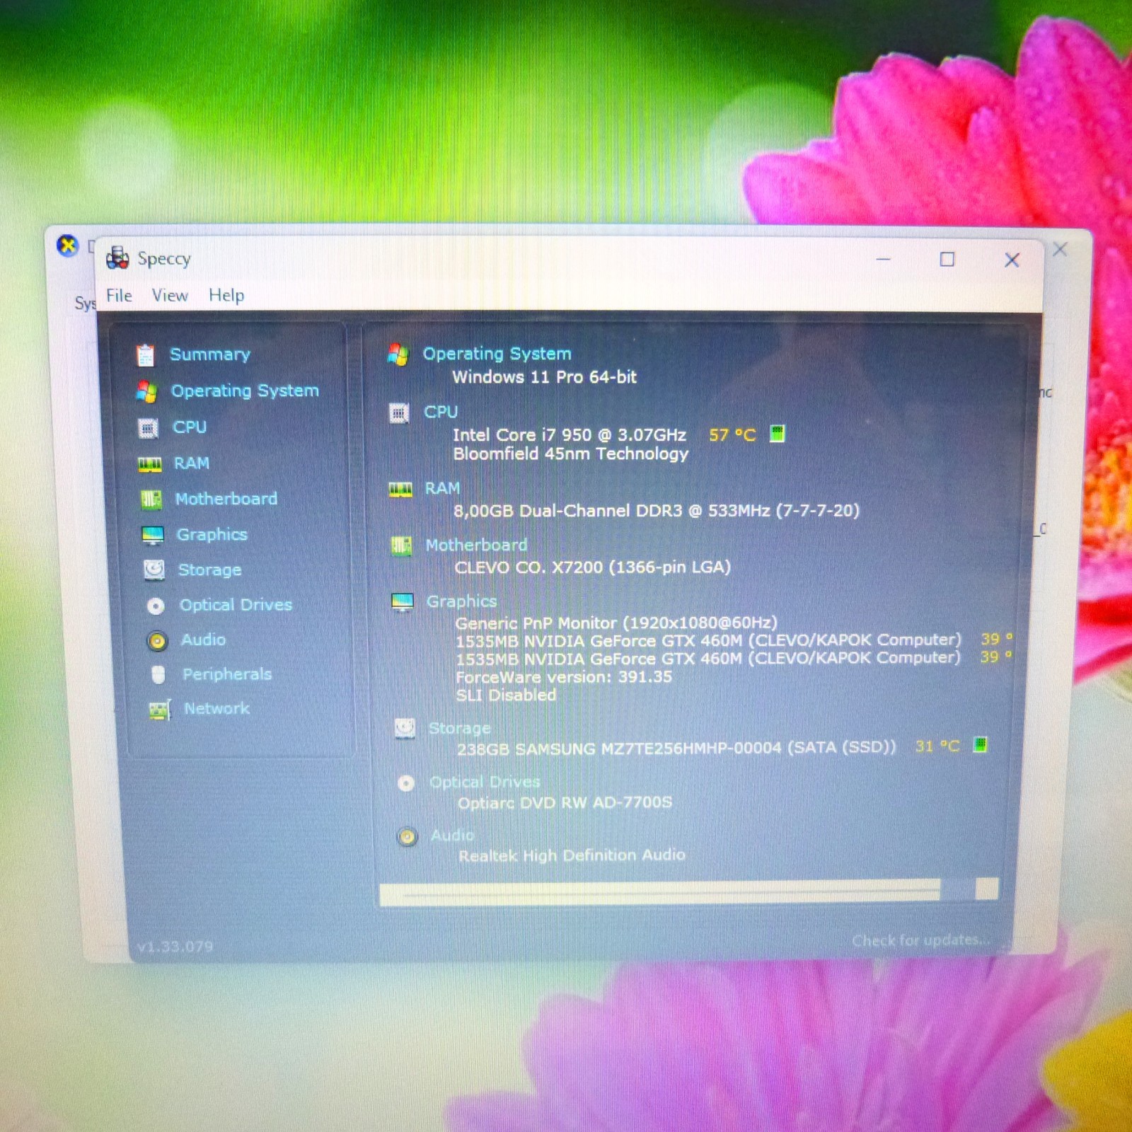
Task: Click the green CPU temperature indicator
Action: pos(777,433)
